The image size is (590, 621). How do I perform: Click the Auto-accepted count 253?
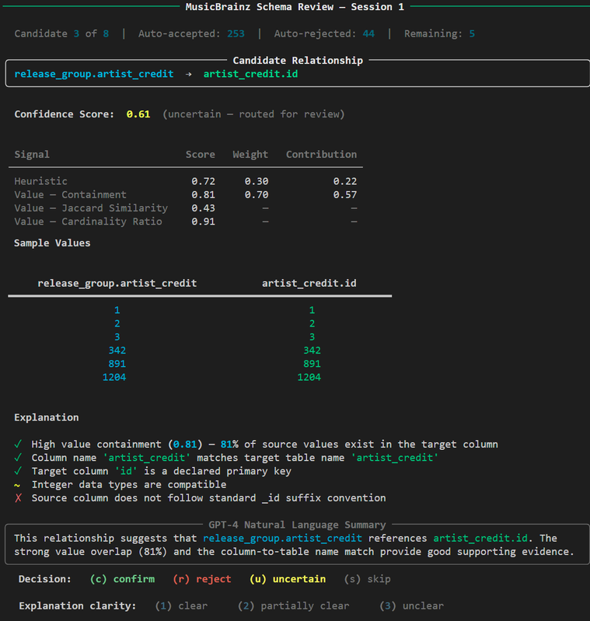coord(236,33)
